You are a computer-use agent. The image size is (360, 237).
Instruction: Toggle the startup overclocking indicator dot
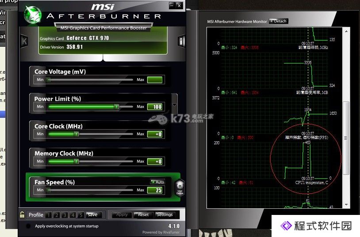(x=28, y=226)
